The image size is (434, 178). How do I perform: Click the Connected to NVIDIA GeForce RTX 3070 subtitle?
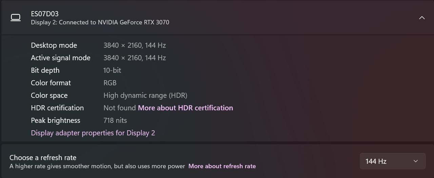click(x=100, y=22)
